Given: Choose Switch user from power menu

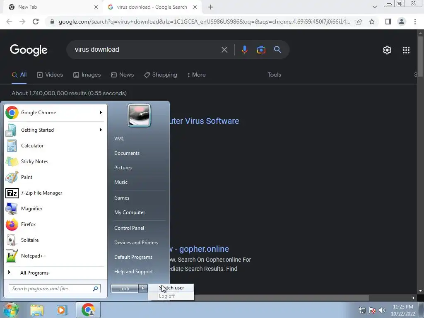Looking at the screenshot, I should (171, 288).
